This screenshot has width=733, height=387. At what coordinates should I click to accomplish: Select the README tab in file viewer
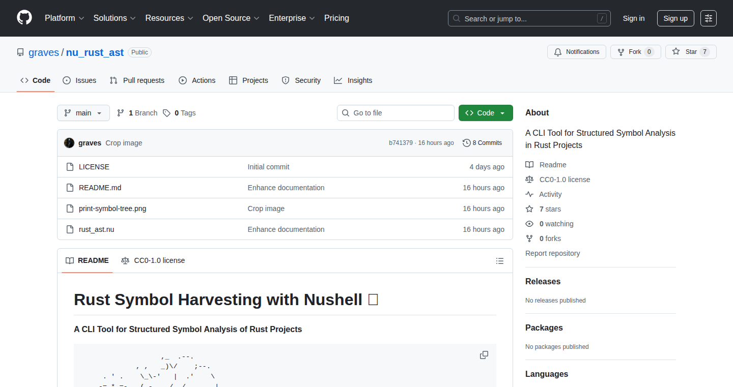(87, 260)
